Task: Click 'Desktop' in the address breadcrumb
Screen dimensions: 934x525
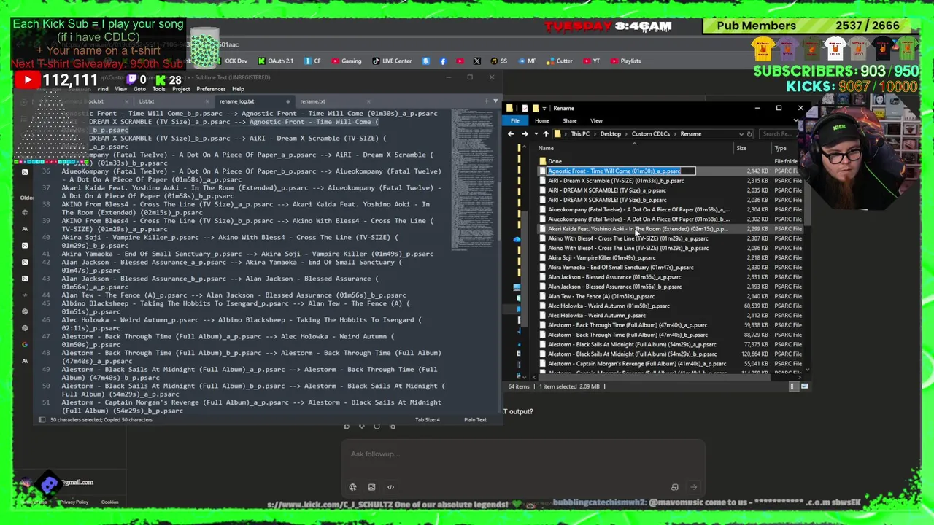Action: click(611, 134)
